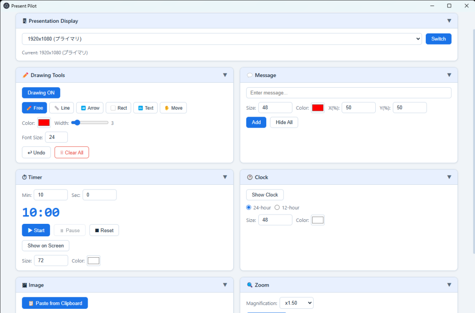Toggle the Drawing ON button
This screenshot has width=475, height=313.
pos(41,93)
